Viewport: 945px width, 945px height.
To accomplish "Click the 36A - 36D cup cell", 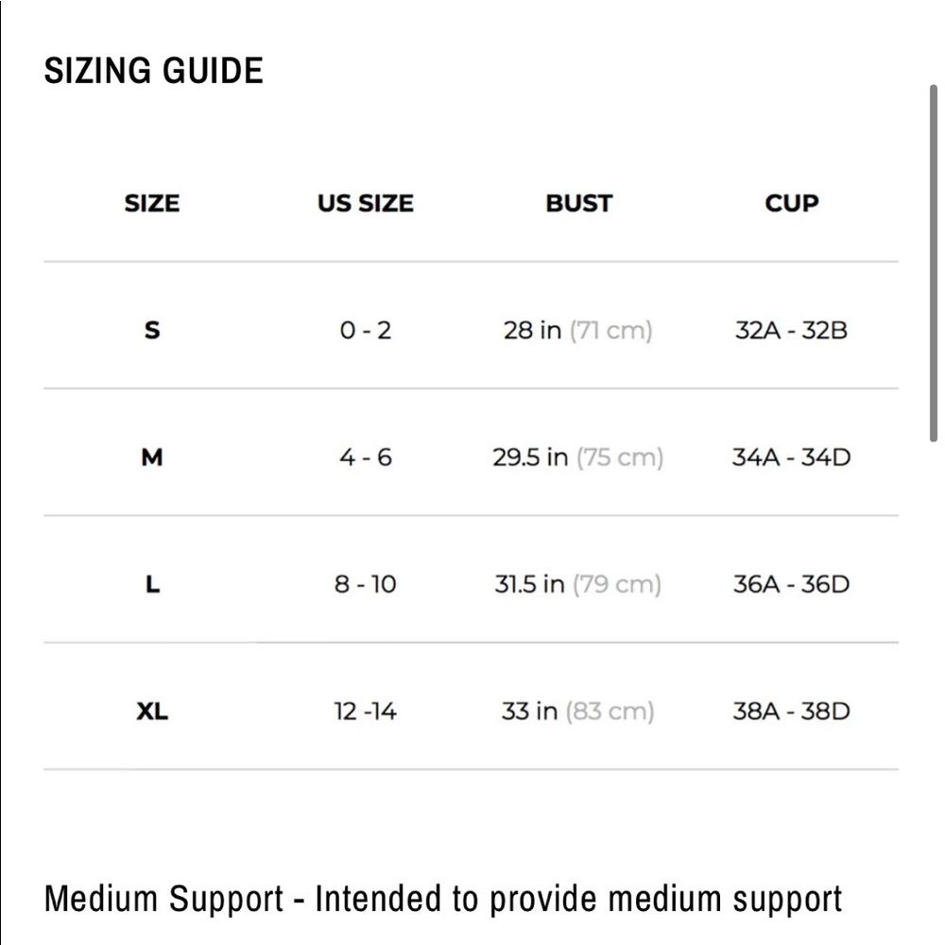I will [x=791, y=584].
